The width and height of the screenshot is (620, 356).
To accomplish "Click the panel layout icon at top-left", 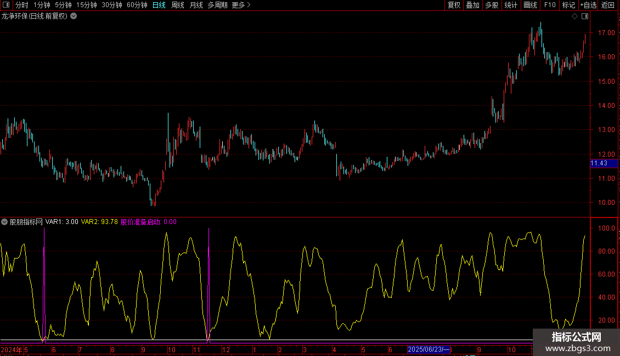I will coord(6,5).
